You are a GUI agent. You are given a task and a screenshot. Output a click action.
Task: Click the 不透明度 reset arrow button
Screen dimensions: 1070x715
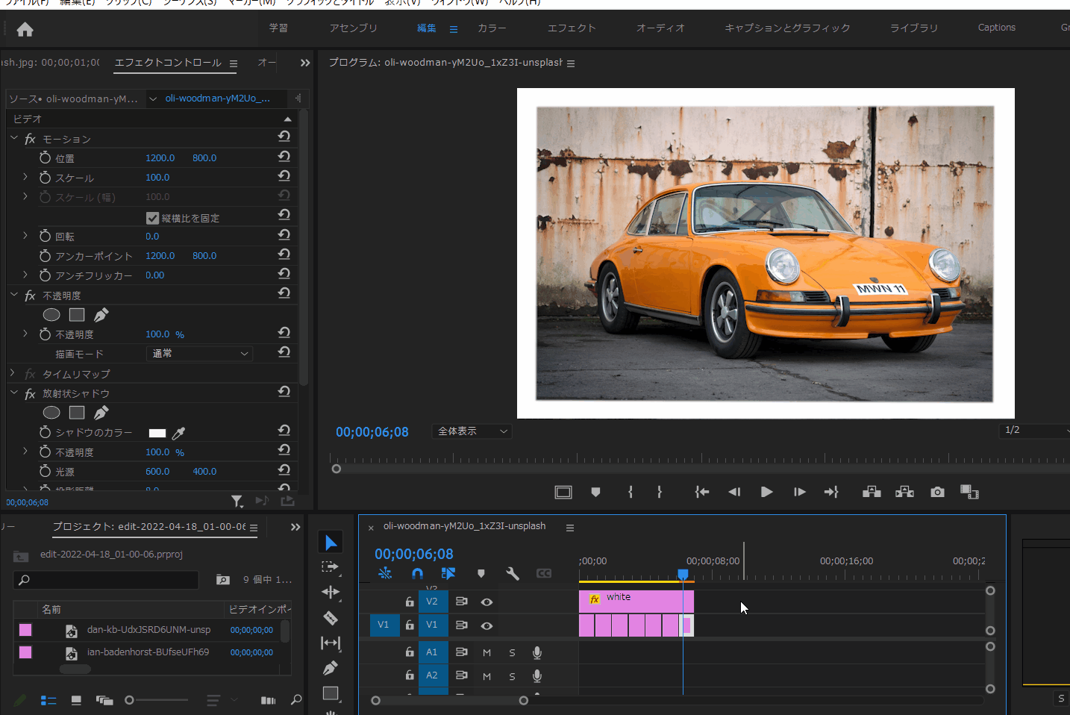point(284,332)
